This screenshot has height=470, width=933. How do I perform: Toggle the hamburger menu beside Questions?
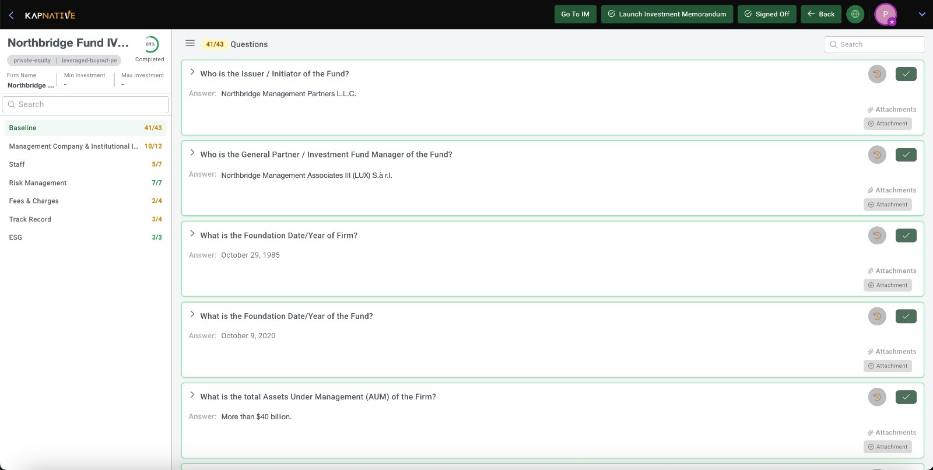[x=190, y=43]
